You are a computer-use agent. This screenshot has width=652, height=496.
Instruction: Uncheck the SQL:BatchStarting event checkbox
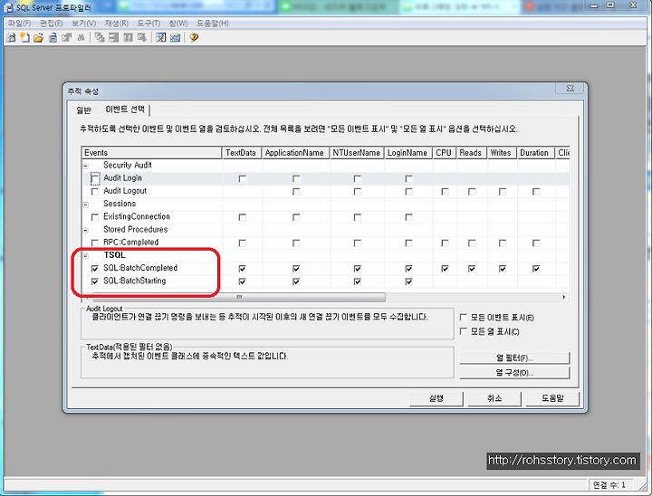point(95,281)
